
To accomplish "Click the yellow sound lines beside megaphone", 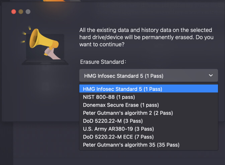I will pos(25,34).
